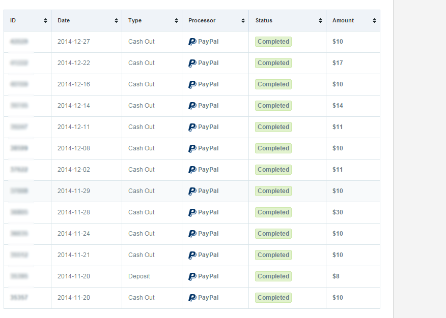This screenshot has height=318, width=446.
Task: Click the Completed badge in the $30 row
Action: point(273,212)
